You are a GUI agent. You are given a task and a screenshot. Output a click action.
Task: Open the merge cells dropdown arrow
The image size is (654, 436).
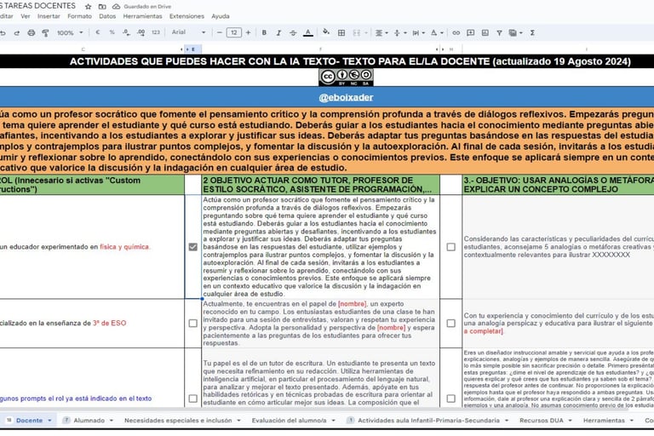[x=366, y=32]
